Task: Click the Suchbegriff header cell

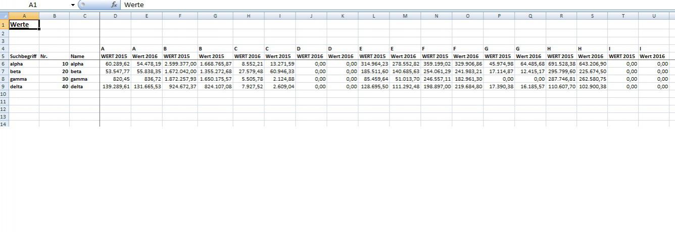Action: coord(24,56)
